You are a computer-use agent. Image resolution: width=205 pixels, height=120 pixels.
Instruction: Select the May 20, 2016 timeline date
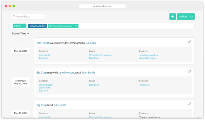click(x=21, y=51)
